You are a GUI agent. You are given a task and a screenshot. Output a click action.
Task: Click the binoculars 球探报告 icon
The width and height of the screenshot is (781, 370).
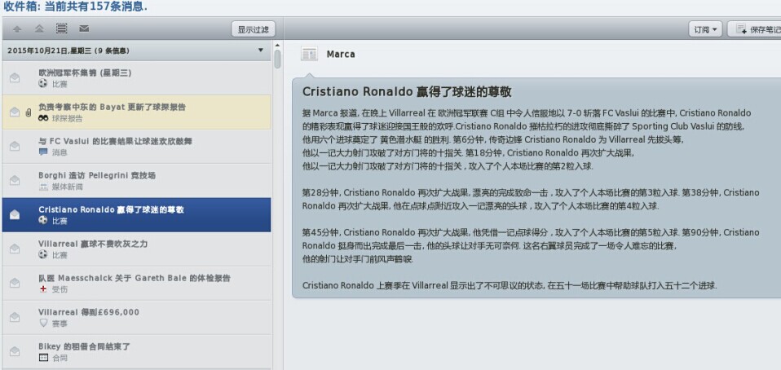click(43, 118)
